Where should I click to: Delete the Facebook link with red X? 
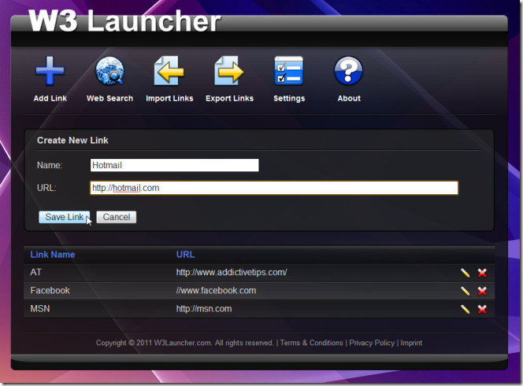(x=482, y=291)
